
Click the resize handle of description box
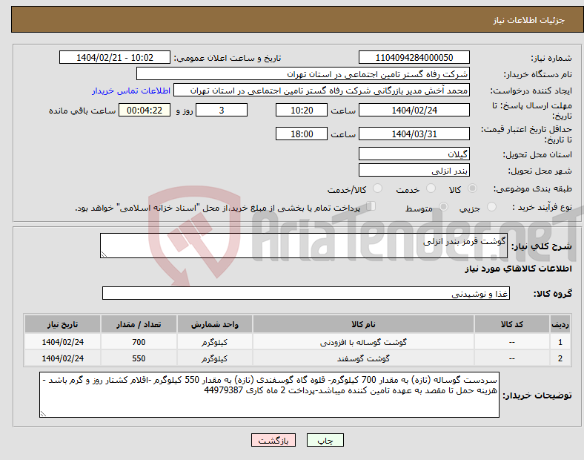point(104,254)
